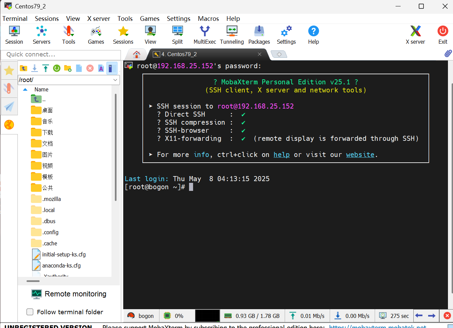Open the Sessions menu
Screen dimensions: 453x328
(x=47, y=18)
